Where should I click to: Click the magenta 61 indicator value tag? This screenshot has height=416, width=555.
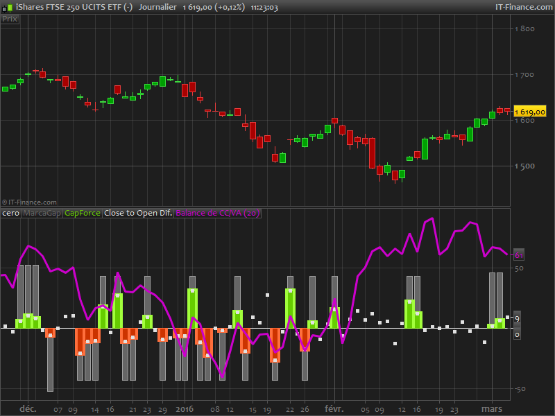[519, 255]
